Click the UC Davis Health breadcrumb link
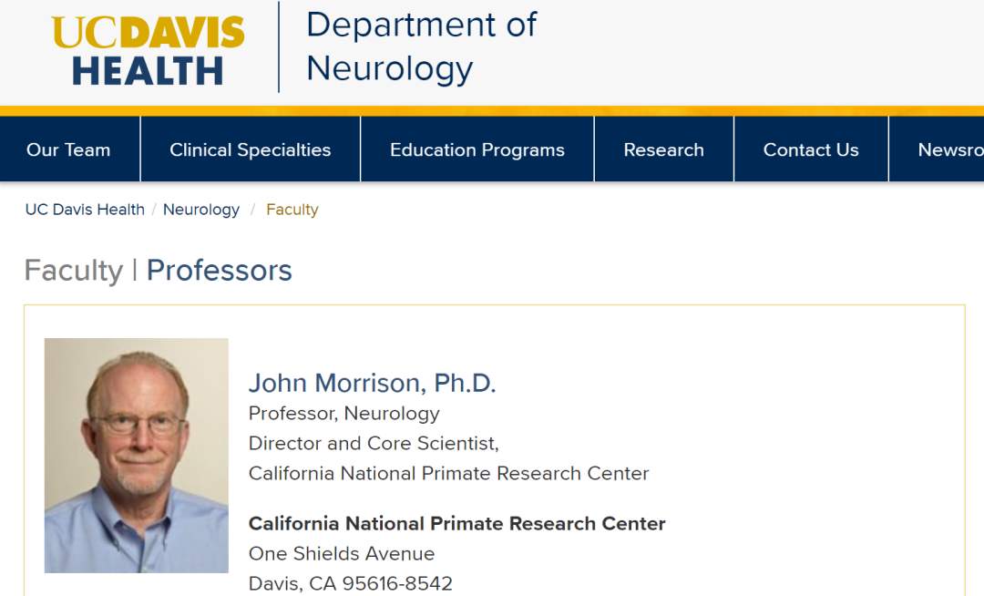 [x=85, y=210]
